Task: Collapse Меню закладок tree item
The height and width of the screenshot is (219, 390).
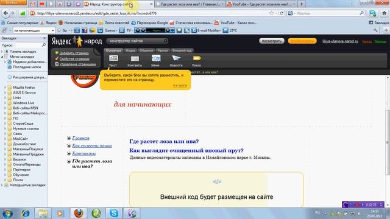Action: 2,57
